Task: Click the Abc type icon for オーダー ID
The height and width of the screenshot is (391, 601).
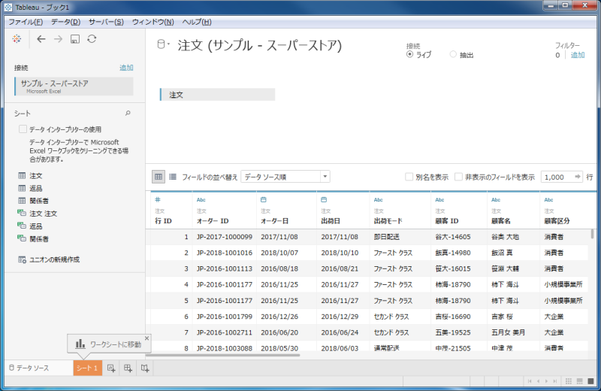Action: pos(201,200)
